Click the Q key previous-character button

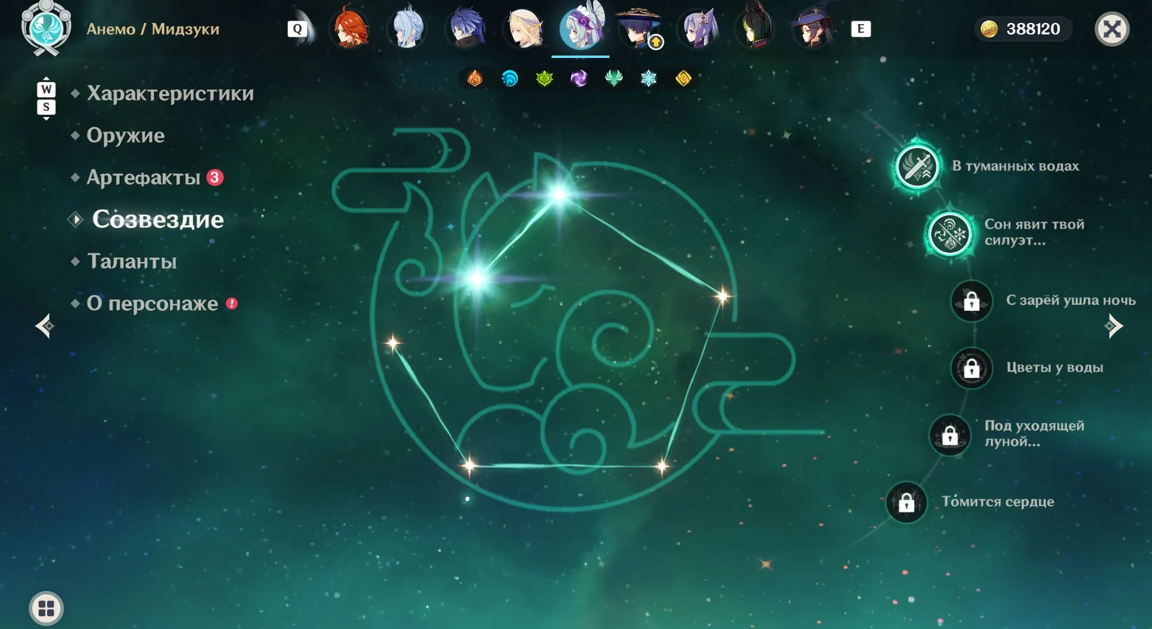(x=297, y=28)
